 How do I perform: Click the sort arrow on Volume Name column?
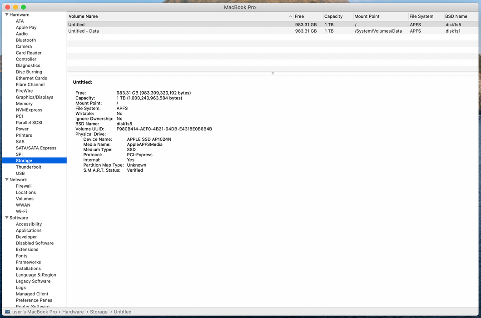(291, 16)
